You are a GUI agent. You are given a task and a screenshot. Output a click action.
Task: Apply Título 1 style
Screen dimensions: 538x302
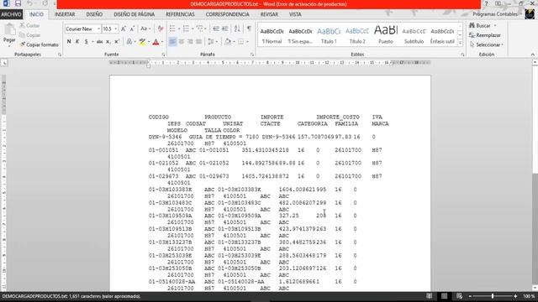(x=329, y=35)
